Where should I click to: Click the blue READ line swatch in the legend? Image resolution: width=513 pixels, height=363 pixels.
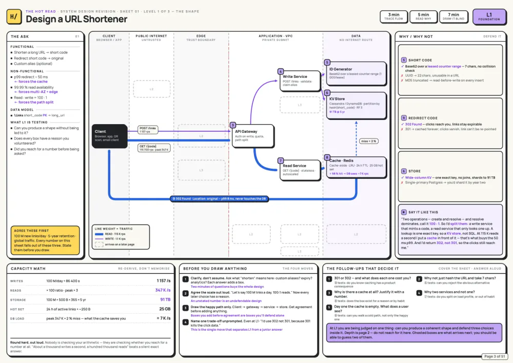point(99,234)
